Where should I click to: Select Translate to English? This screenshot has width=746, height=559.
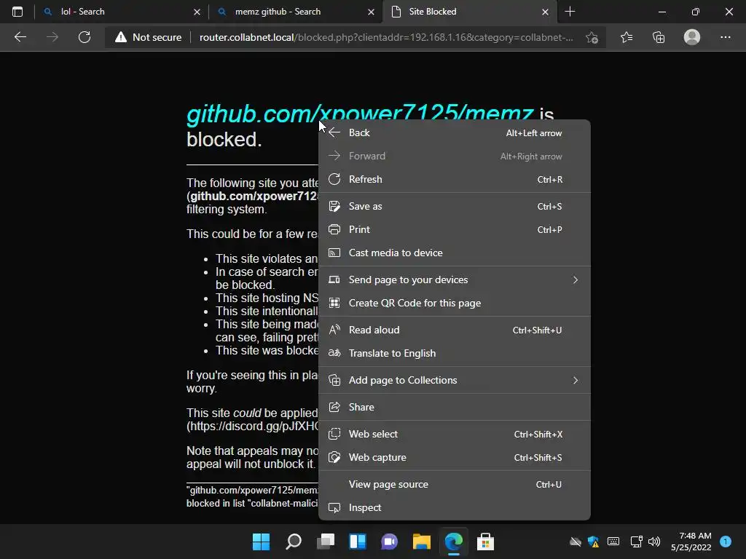coord(455,353)
